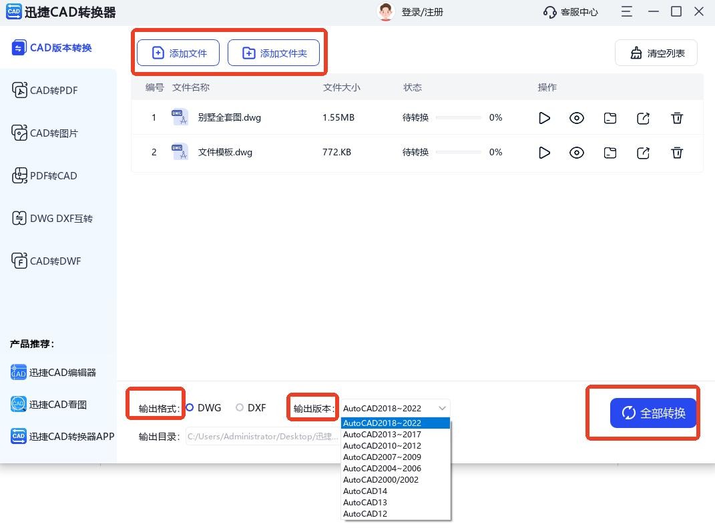The height and width of the screenshot is (528, 715).
Task: Preview 文件模板.dwg using the eye icon
Action: tap(577, 153)
